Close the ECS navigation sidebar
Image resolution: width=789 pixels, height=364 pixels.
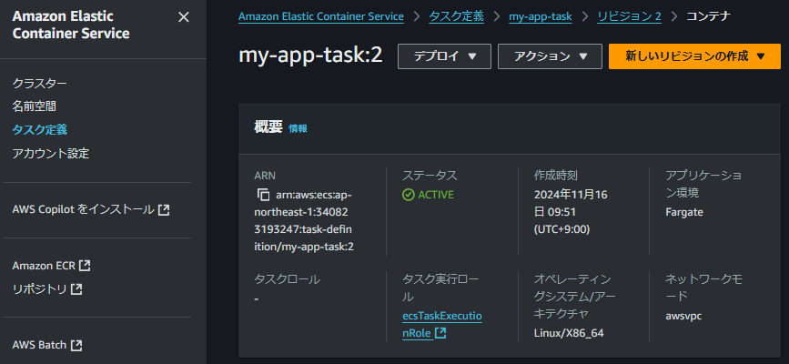pos(184,17)
